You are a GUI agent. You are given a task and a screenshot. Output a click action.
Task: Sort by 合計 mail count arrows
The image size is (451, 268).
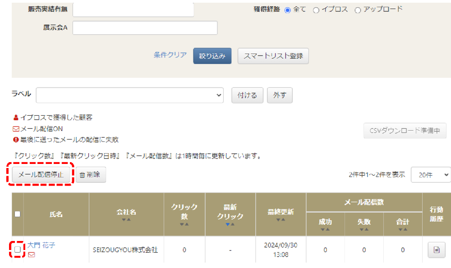pos(402,229)
